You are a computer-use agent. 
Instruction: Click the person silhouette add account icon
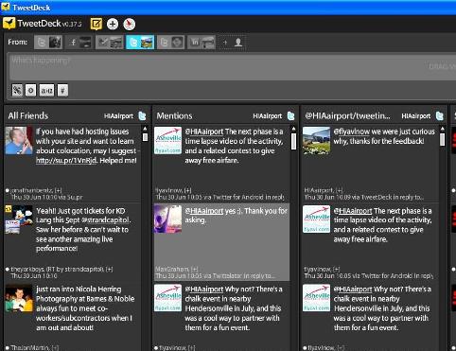coord(238,43)
